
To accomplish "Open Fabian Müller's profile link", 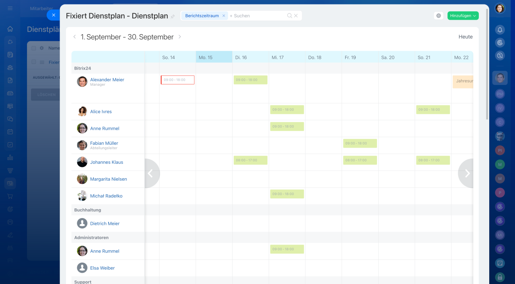I will pyautogui.click(x=104, y=143).
